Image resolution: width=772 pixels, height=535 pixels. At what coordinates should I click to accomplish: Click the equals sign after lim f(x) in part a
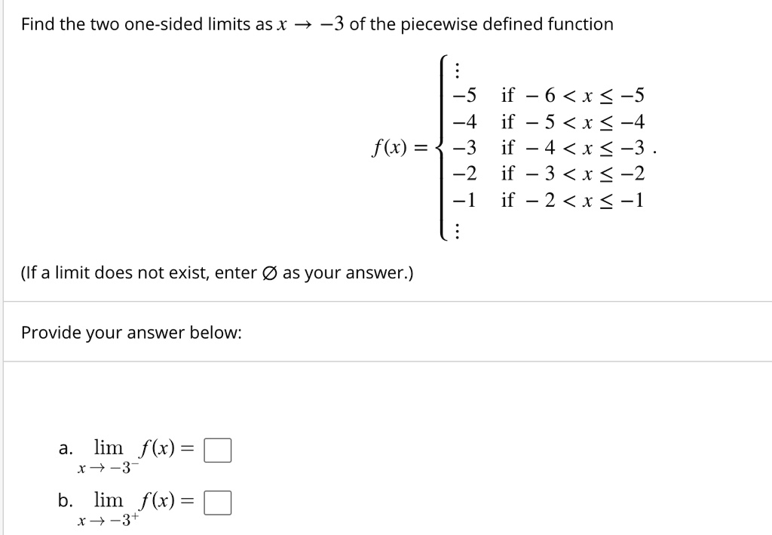point(188,447)
